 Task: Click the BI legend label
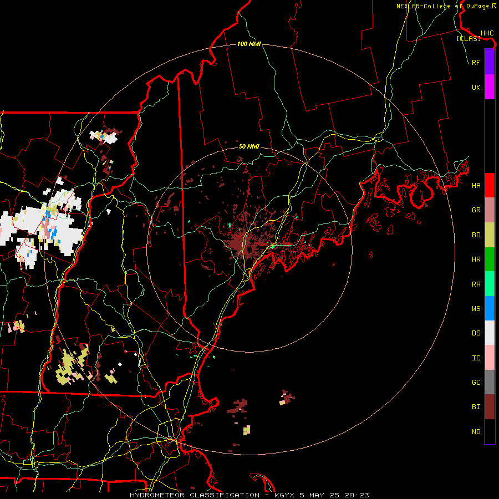point(476,407)
